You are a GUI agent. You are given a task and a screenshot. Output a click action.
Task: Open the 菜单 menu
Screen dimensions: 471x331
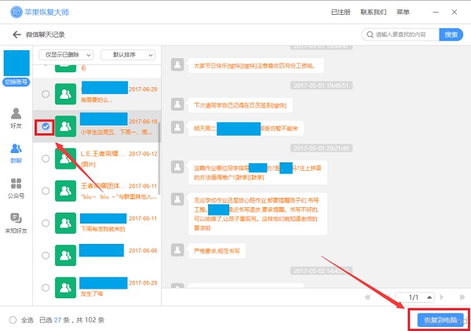[403, 13]
